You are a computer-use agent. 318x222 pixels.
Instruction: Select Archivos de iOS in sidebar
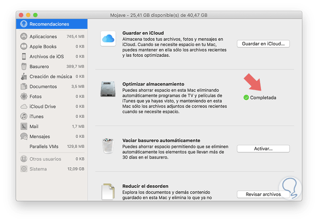47,56
